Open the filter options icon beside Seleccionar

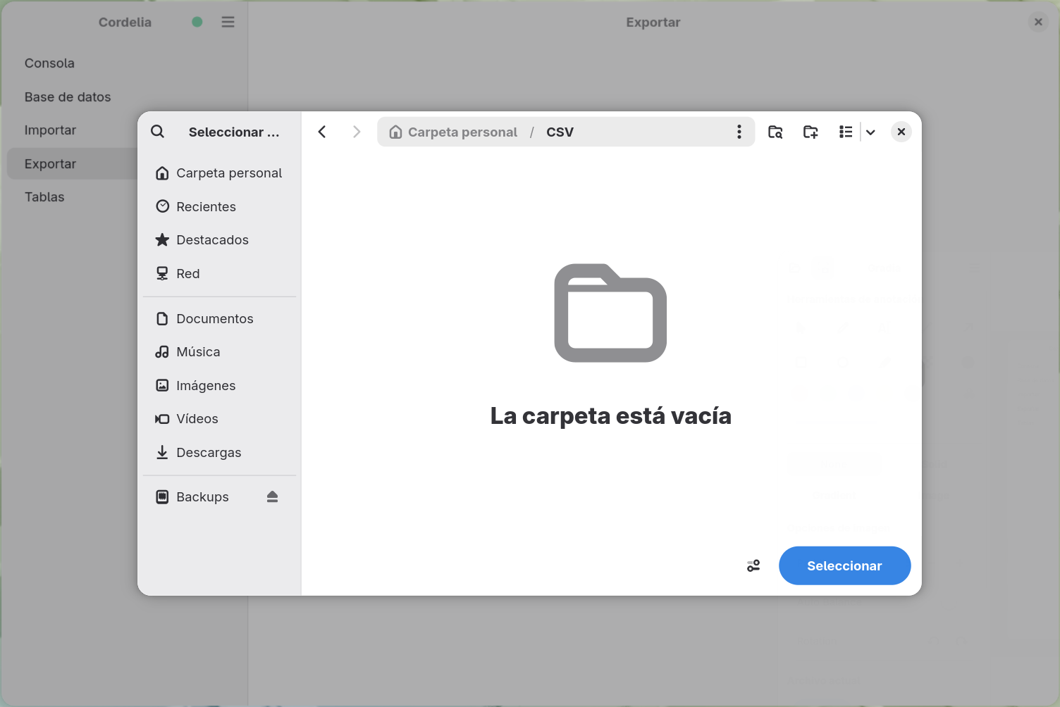(x=753, y=565)
